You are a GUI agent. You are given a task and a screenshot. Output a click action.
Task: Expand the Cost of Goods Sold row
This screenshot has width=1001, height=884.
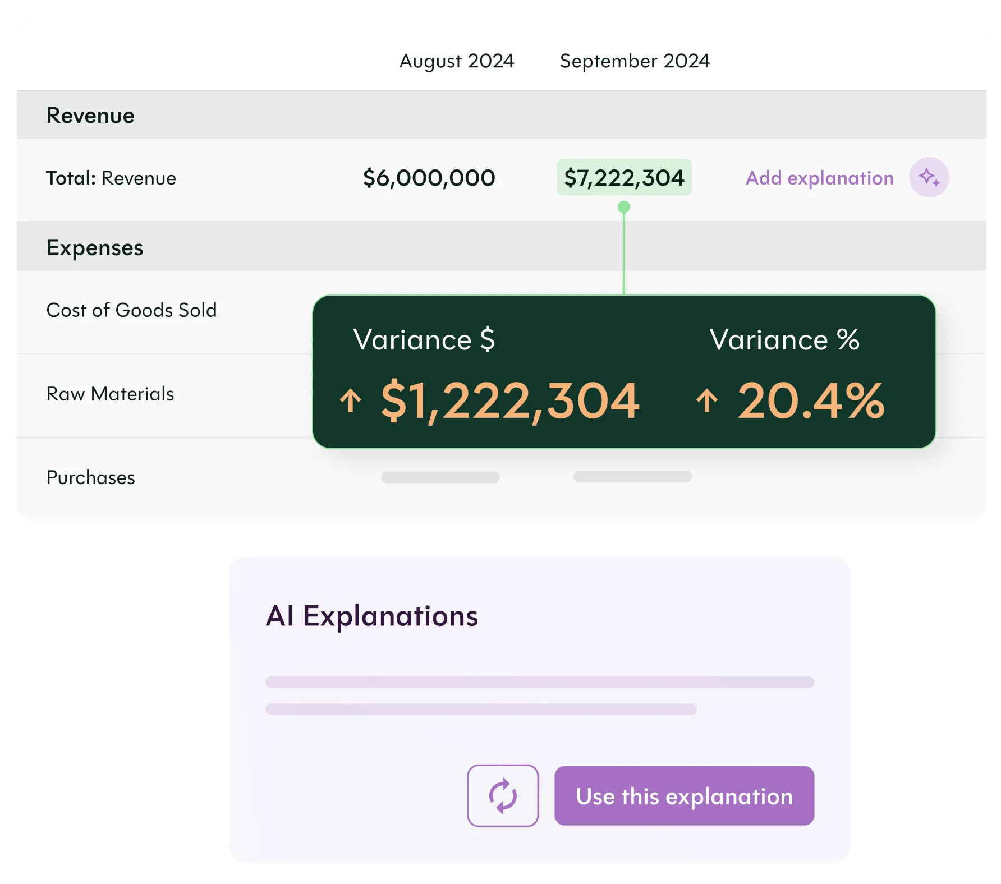coord(132,310)
